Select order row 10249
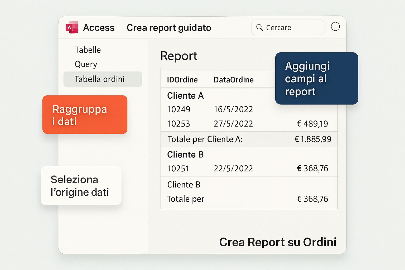Viewport: 405px width, 270px height. pyautogui.click(x=179, y=109)
